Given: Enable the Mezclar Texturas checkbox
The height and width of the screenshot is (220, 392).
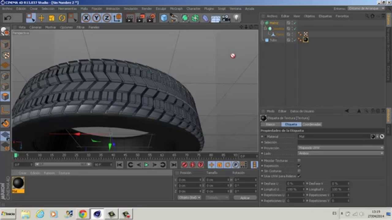Looking at the screenshot, I should (299, 160).
